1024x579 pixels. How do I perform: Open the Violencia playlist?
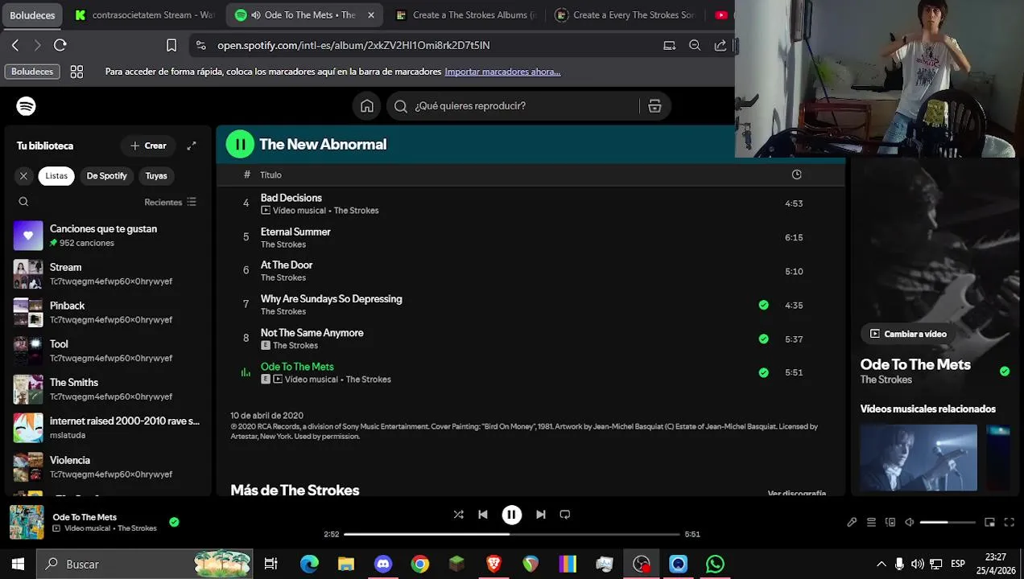pos(108,467)
